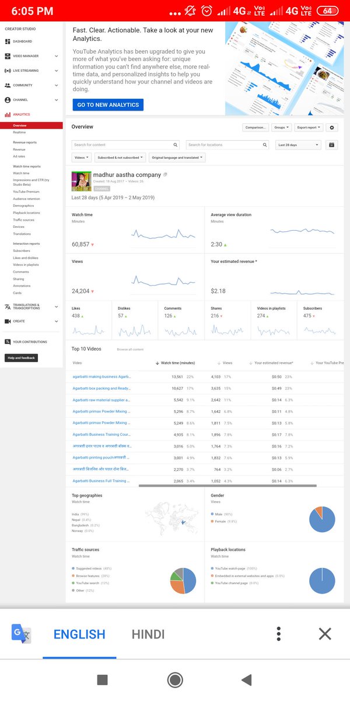350x701 pixels.
Task: Open Original language and translated dropdown
Action: [x=177, y=158]
